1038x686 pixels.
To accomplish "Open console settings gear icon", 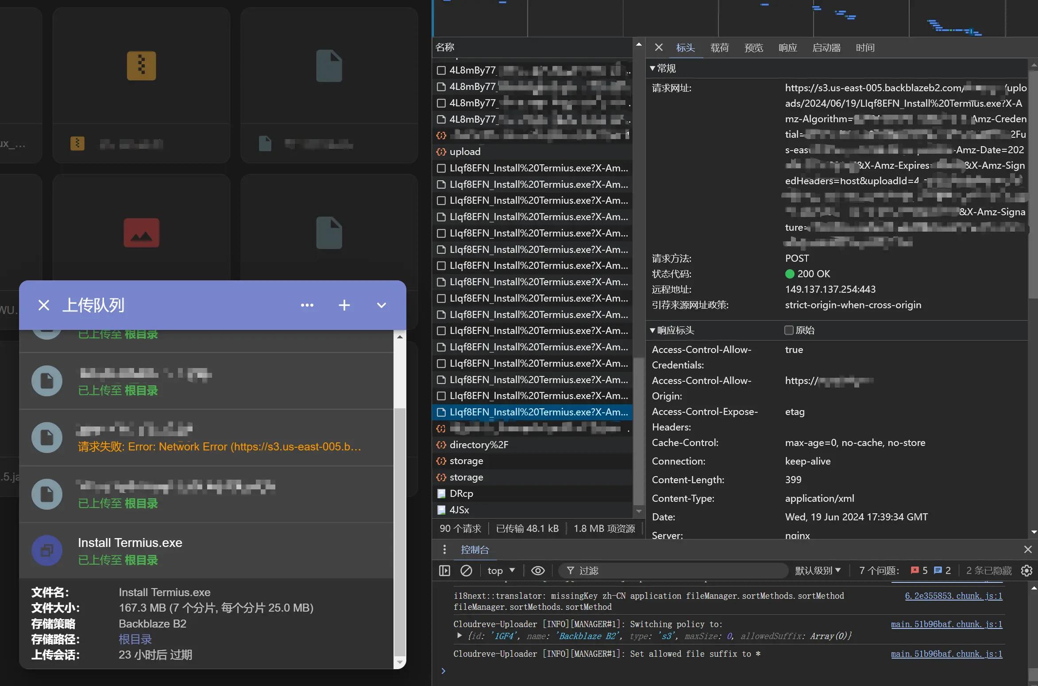I will pyautogui.click(x=1026, y=571).
